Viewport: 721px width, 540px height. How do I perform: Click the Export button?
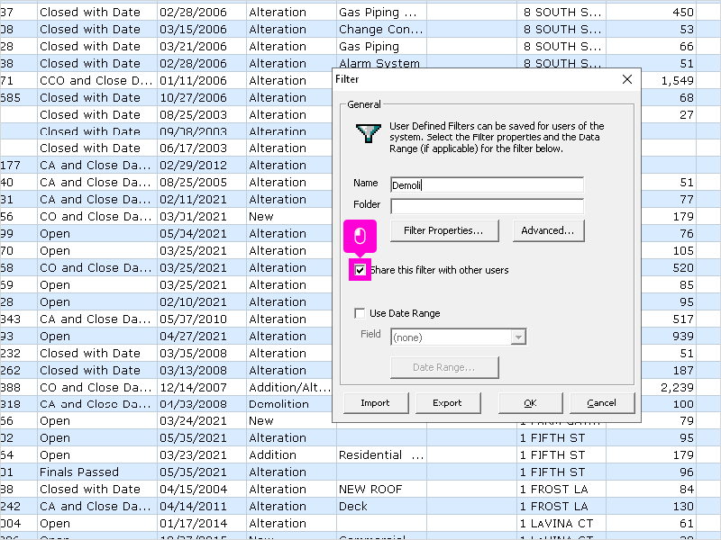pos(448,403)
